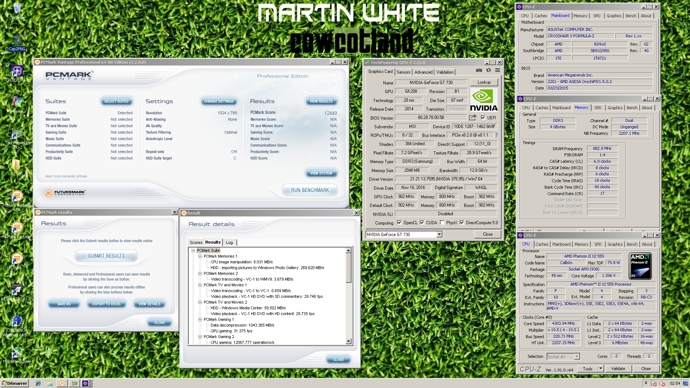Launch PCMark Vantage x64 desktop shortcut
Viewport: 690px width, 388px height.
pos(17,200)
